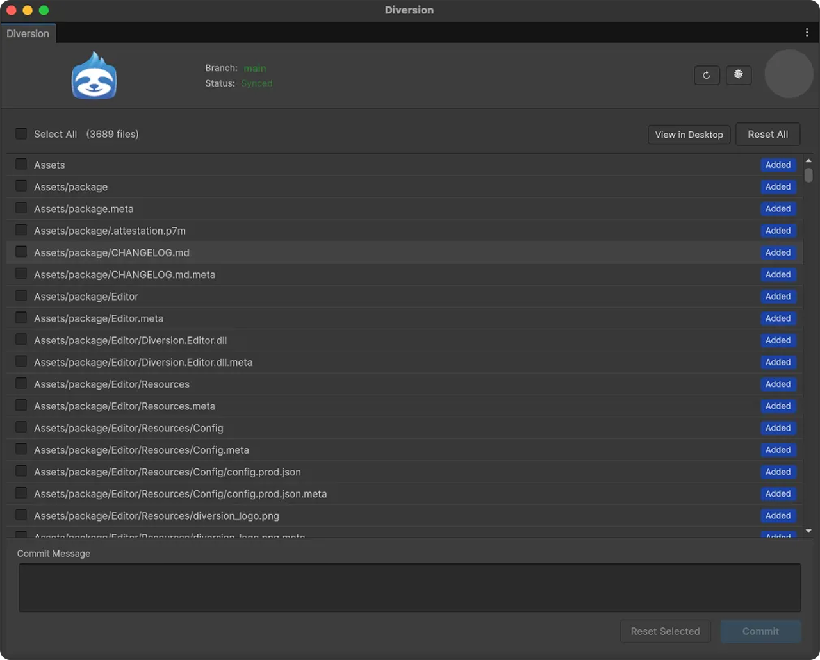Select the Assets/package.meta file name
Image resolution: width=820 pixels, height=660 pixels.
coord(84,209)
